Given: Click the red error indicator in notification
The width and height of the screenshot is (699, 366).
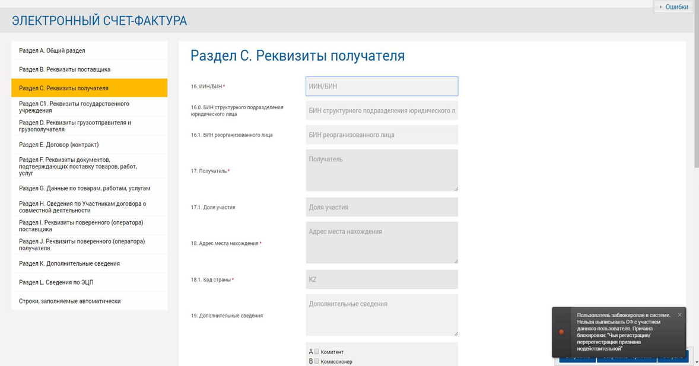Looking at the screenshot, I should 561,332.
